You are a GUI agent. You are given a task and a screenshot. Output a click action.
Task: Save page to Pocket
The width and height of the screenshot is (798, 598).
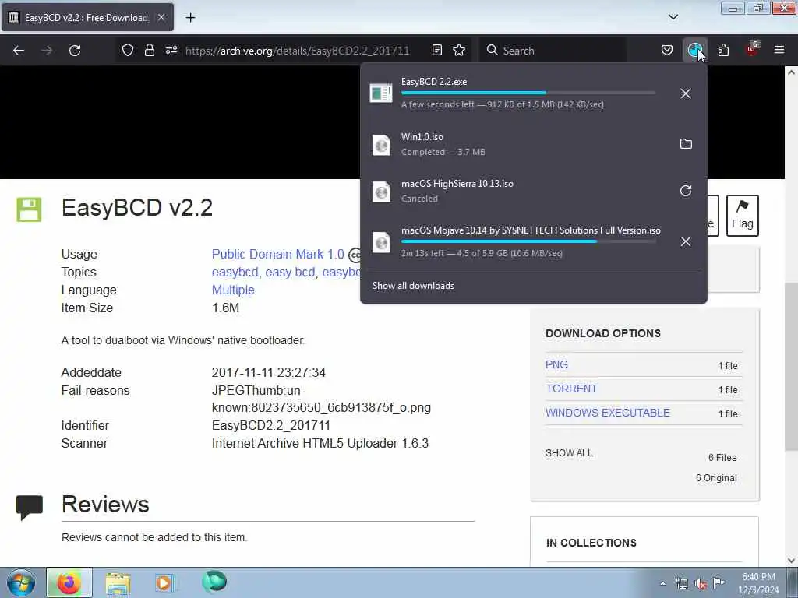[667, 50]
